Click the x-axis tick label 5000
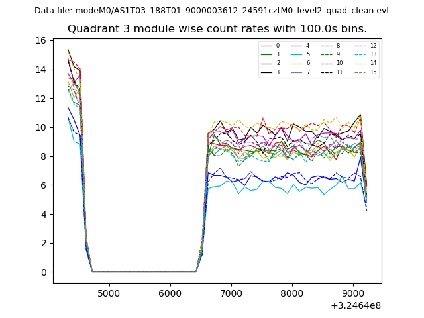 [109, 293]
